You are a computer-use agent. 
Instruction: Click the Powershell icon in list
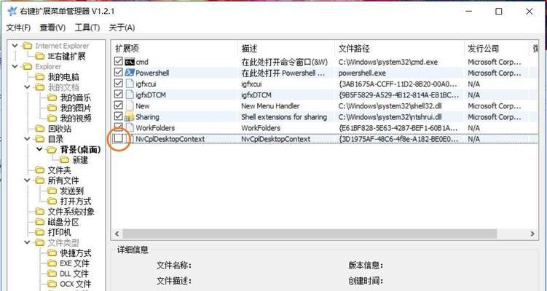130,73
